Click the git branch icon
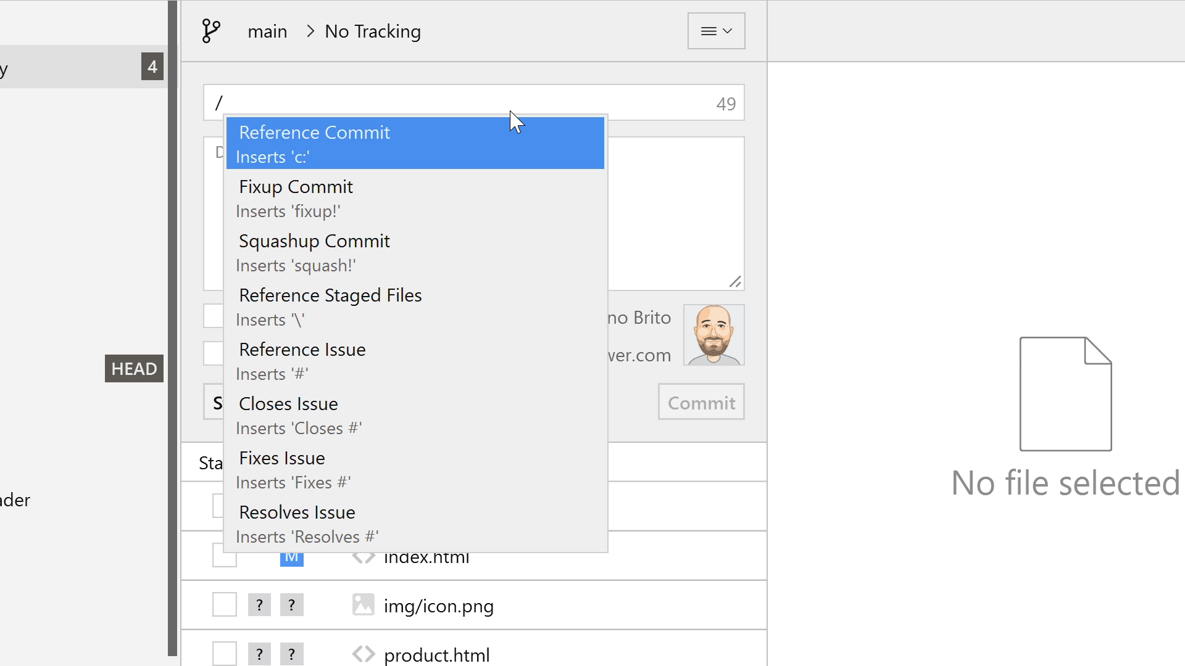The height and width of the screenshot is (666, 1185). (x=210, y=31)
